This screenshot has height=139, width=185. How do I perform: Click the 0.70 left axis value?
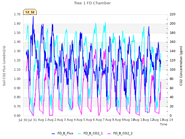click(x=17, y=106)
